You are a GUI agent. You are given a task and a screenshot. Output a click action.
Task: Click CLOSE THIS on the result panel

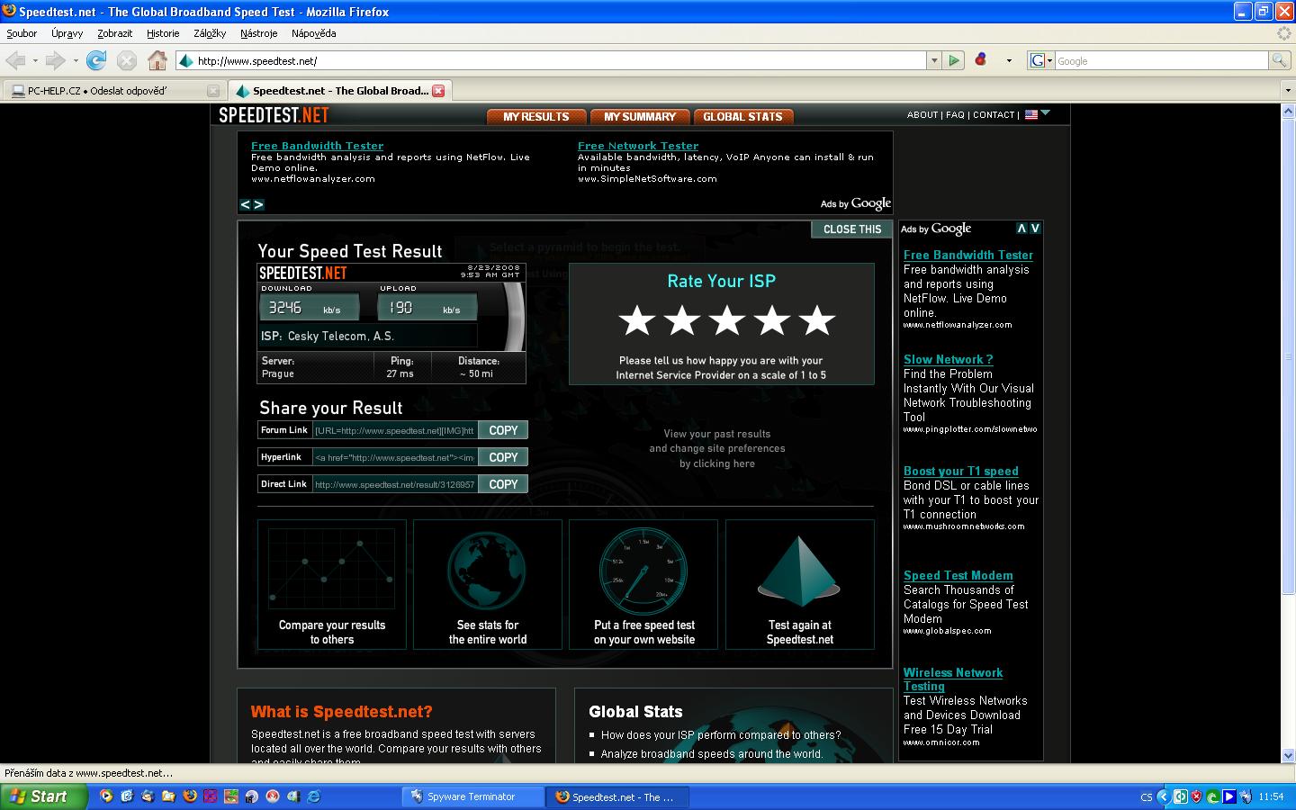pyautogui.click(x=852, y=229)
